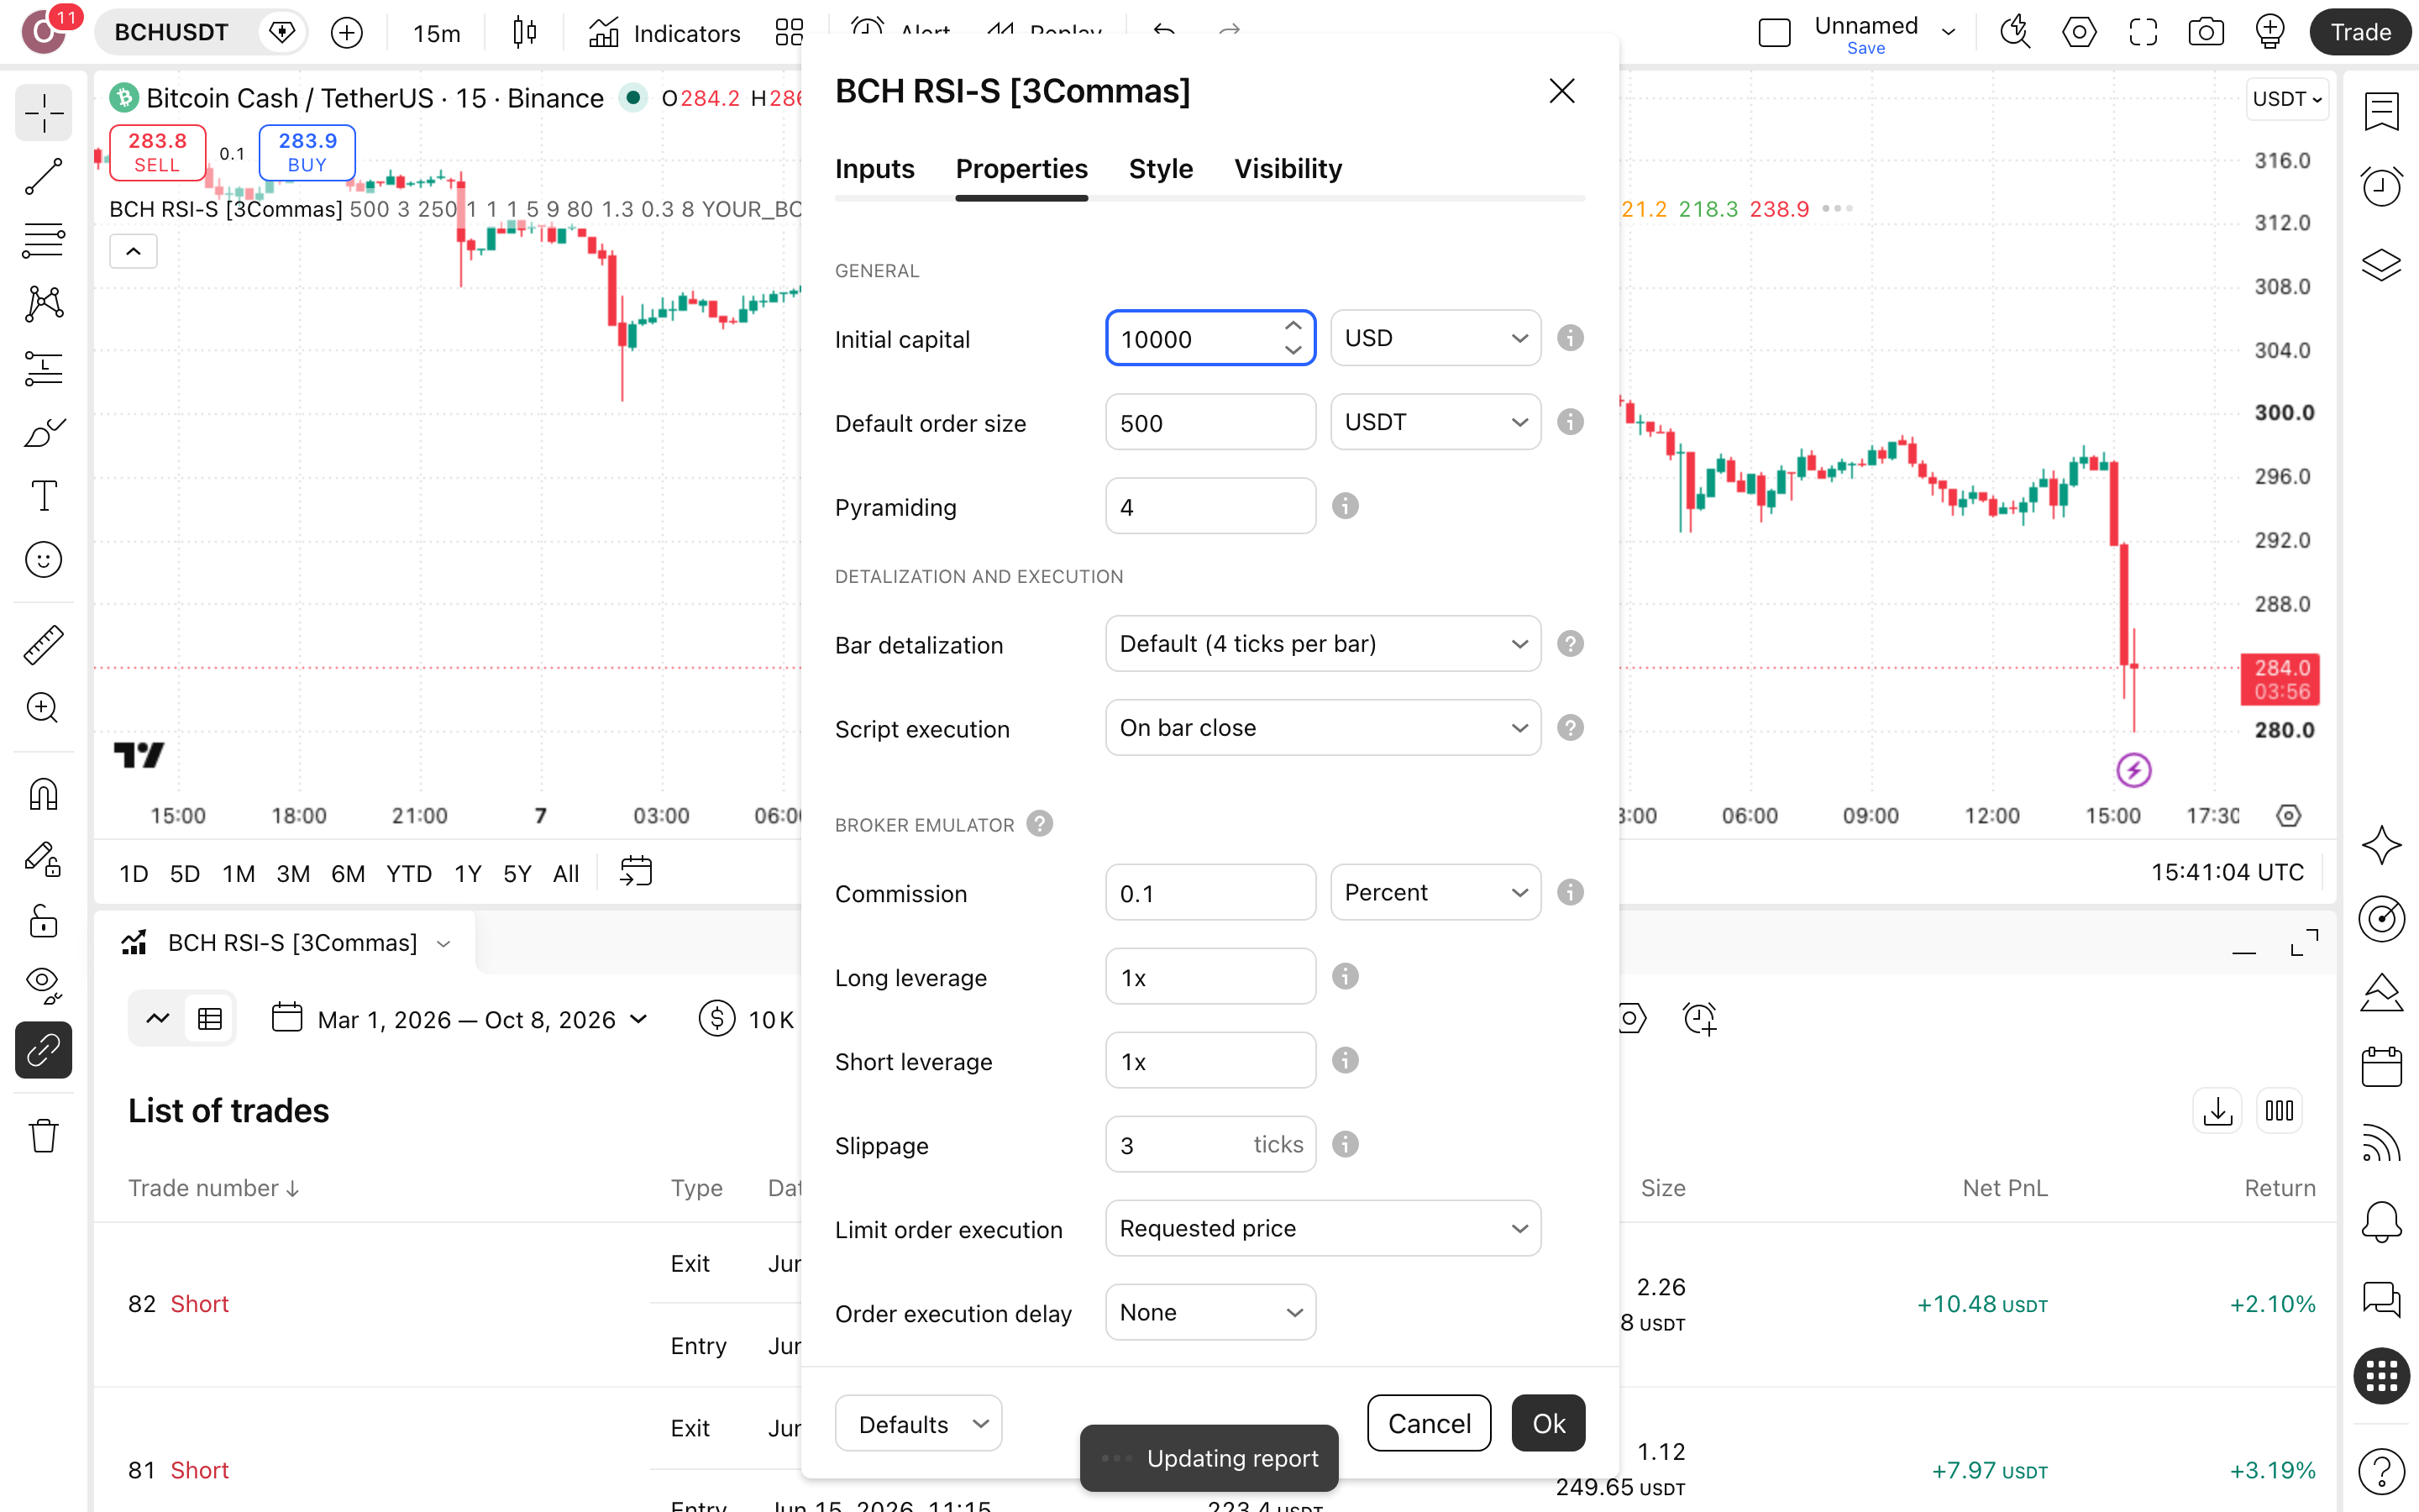Open the USD currency dropdown for Initial capital
This screenshot has width=2419, height=1512.
click(x=1435, y=338)
